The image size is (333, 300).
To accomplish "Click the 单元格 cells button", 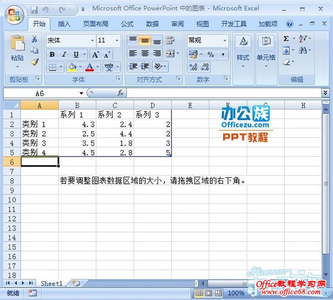I will 266,49.
